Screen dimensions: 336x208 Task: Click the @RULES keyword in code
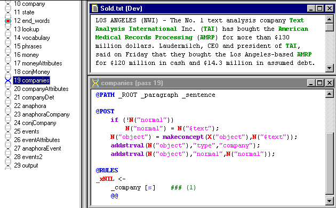pos(107,170)
